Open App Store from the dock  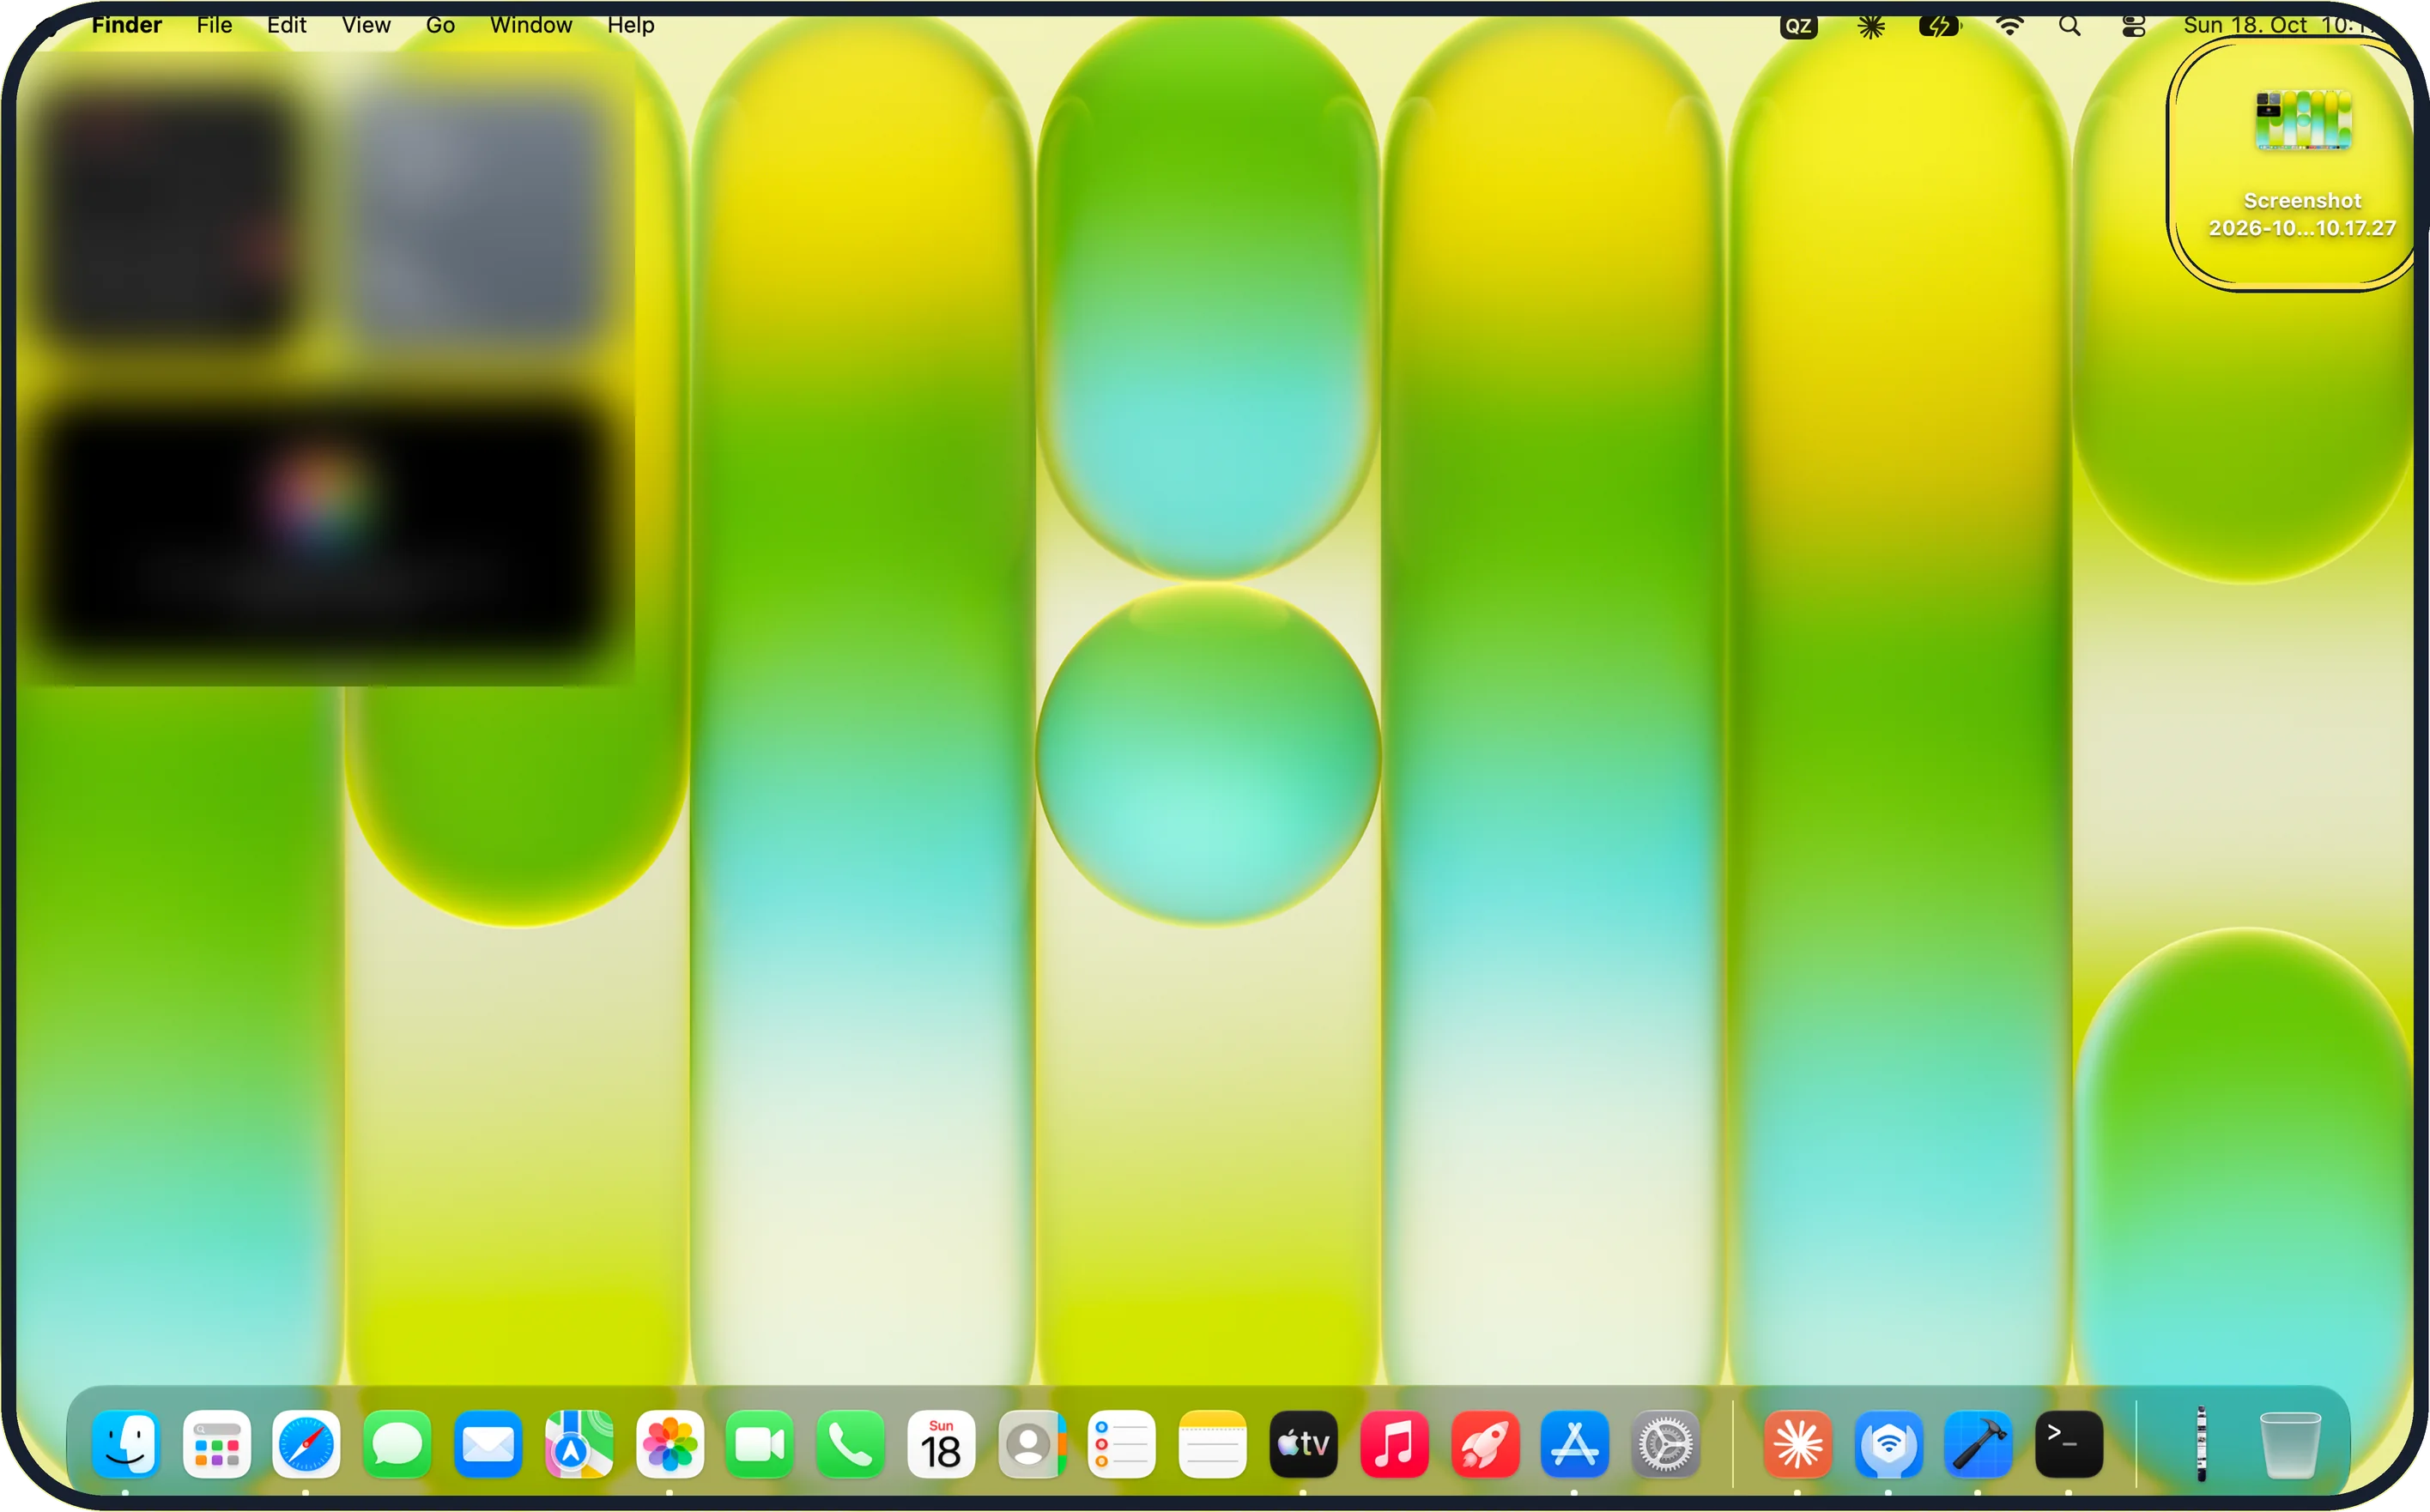click(x=1575, y=1444)
